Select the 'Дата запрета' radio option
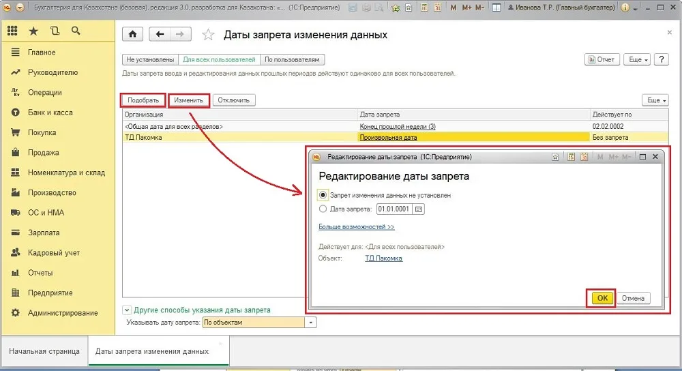Image resolution: width=682 pixels, height=371 pixels. click(323, 209)
